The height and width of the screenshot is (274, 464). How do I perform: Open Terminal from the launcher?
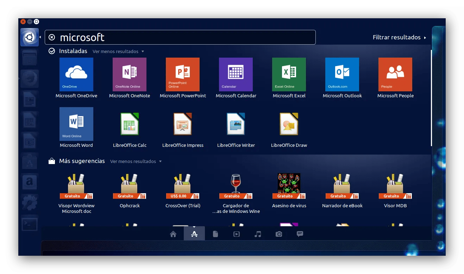[x=30, y=223]
